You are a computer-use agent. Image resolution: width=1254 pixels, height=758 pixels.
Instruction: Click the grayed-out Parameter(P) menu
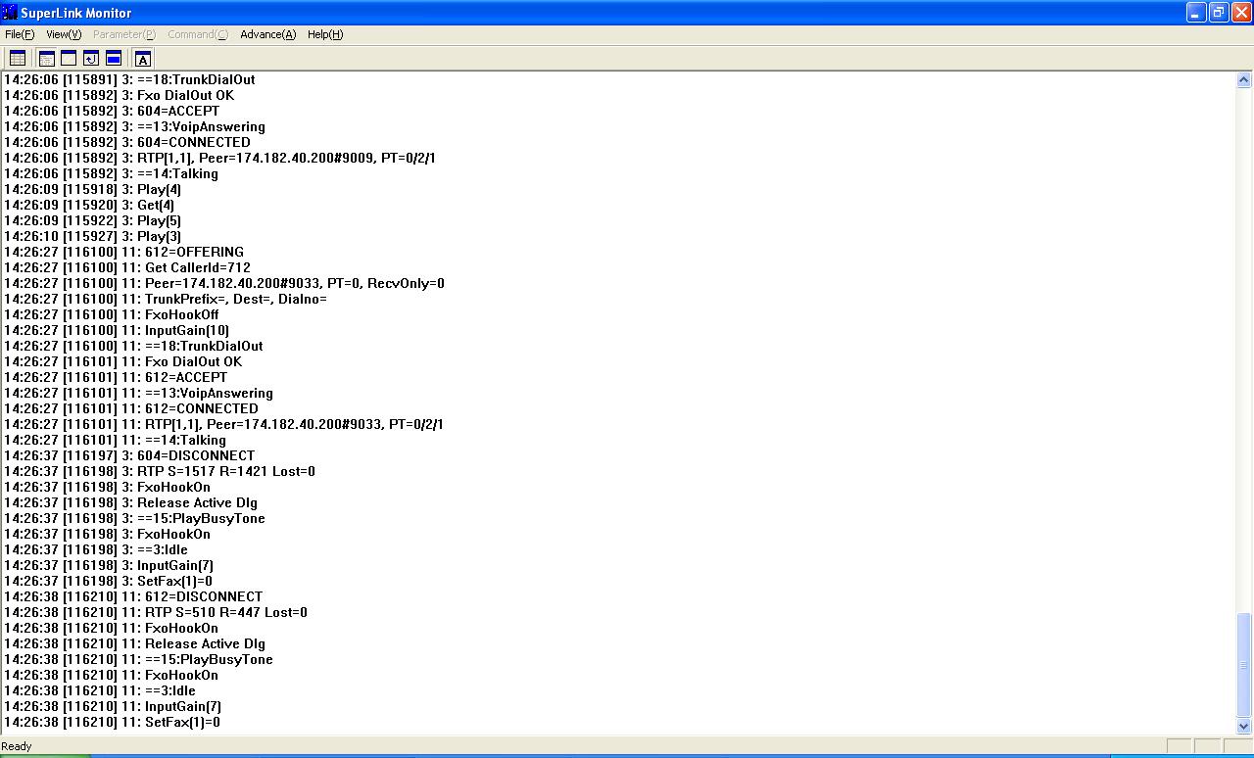pyautogui.click(x=124, y=34)
